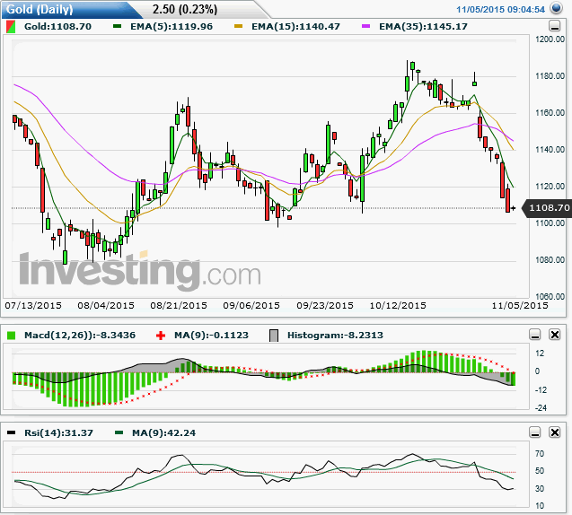The image size is (572, 515).
Task: Click the 07/13/2015 date axis label
Action: point(33,305)
